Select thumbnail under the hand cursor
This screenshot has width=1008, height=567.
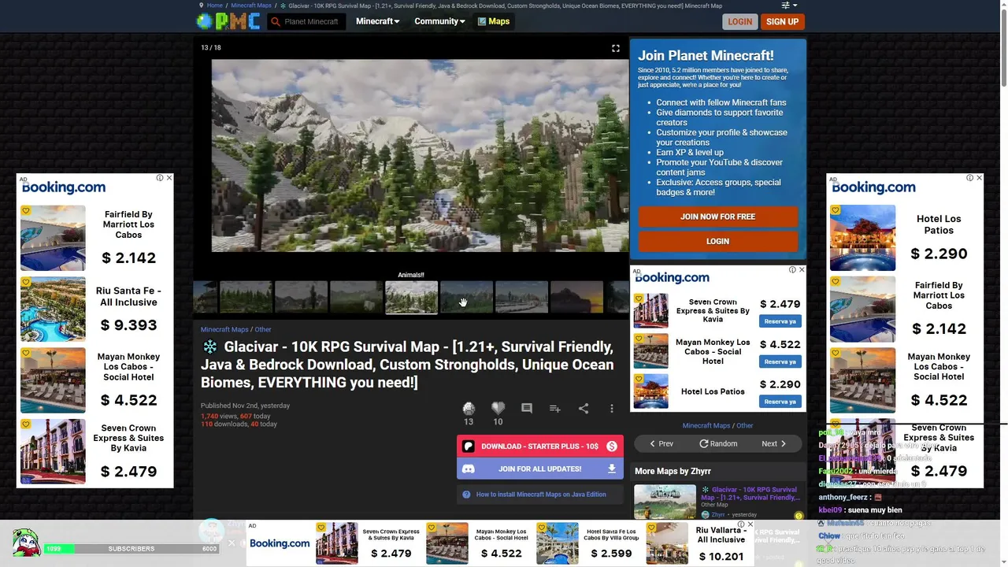[x=466, y=297]
